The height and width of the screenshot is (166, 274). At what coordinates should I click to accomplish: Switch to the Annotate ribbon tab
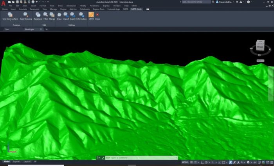(23, 9)
